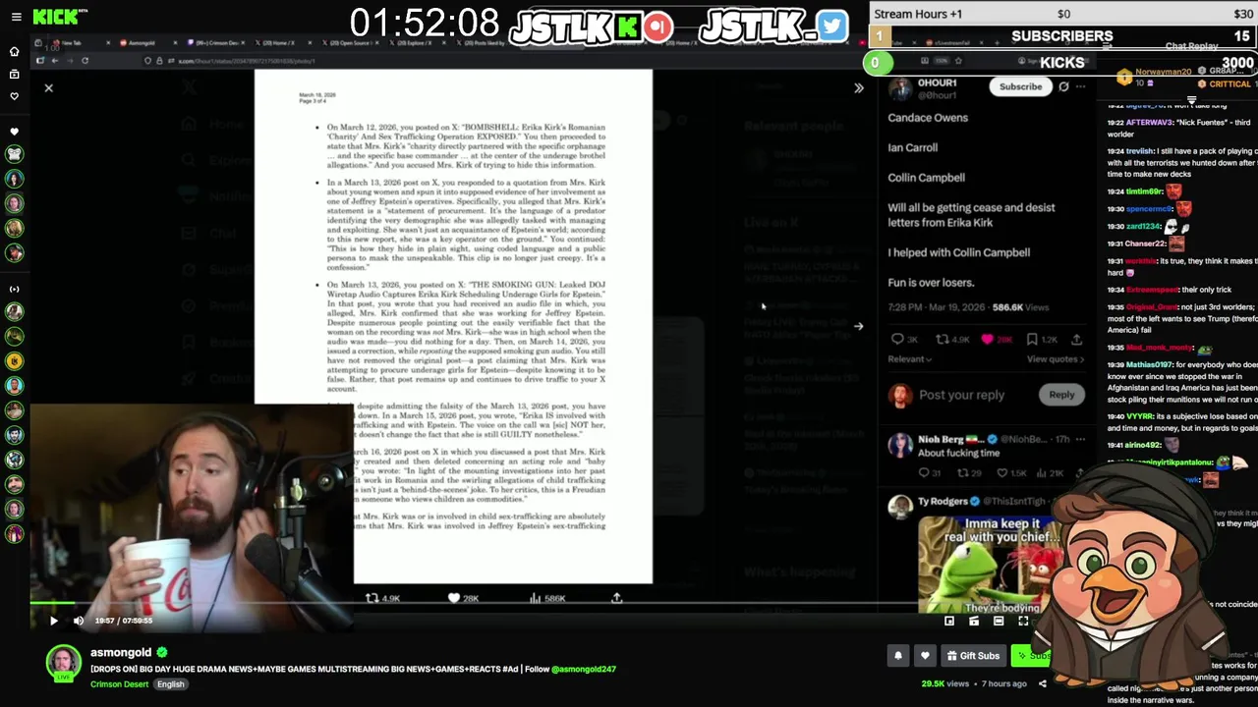The height and width of the screenshot is (707, 1258).
Task: Like the Nioh Berg reply
Action: coord(1002,473)
